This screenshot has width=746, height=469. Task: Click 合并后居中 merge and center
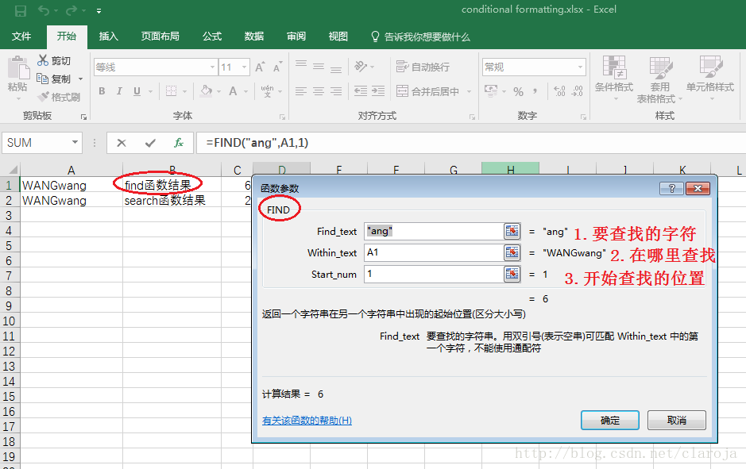click(x=428, y=91)
